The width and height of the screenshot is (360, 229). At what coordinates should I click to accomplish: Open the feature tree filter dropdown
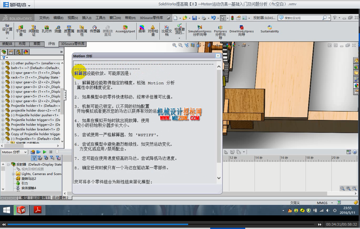coord(5,57)
